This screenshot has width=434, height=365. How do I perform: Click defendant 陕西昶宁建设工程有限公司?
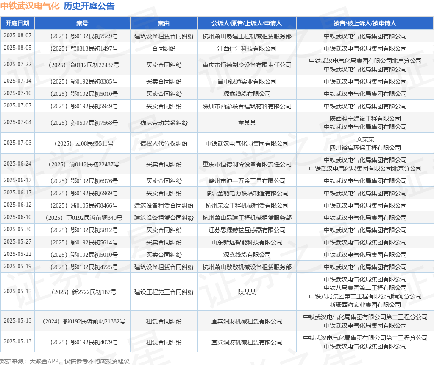pyautogui.click(x=365, y=118)
